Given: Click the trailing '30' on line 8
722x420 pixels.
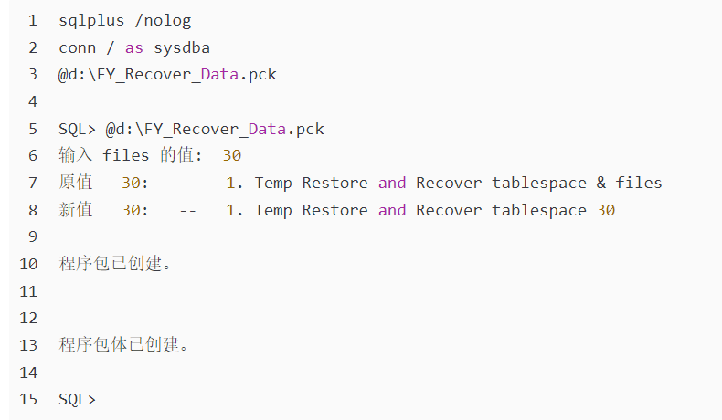Looking at the screenshot, I should click(606, 211).
